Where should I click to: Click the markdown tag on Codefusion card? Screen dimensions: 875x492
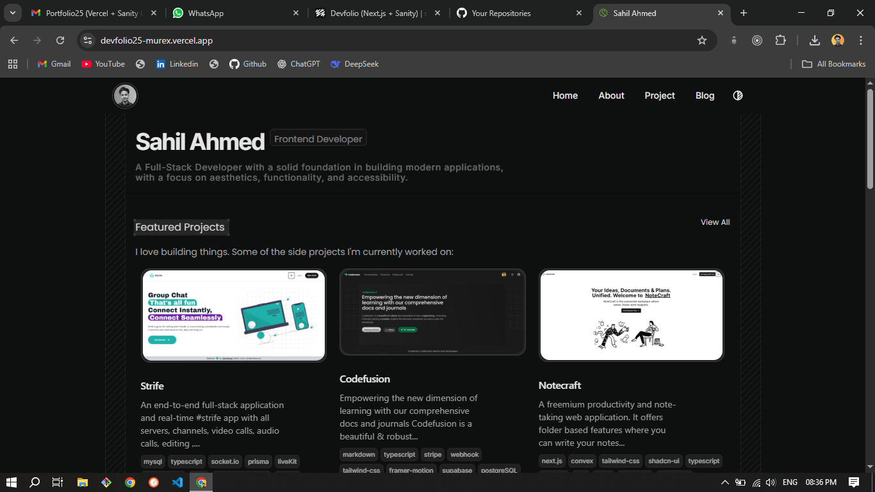pos(359,454)
